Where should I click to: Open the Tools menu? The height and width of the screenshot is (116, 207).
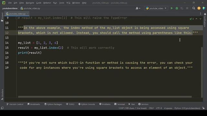click(61, 3)
